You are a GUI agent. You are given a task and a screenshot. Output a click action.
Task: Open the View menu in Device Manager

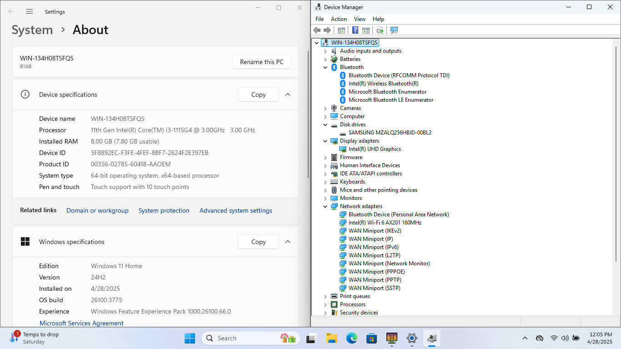point(360,19)
